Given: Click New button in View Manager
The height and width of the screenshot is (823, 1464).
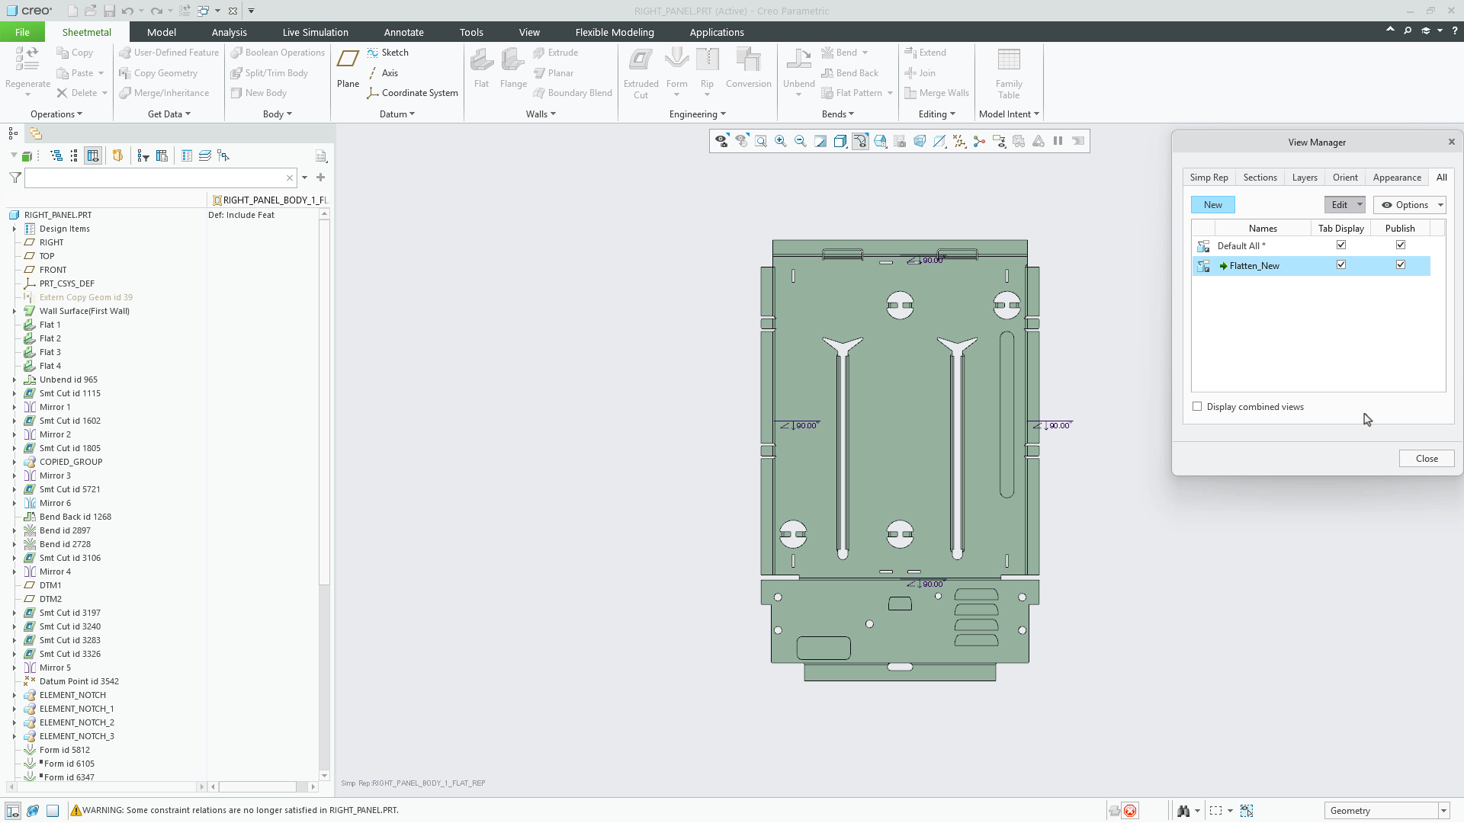Looking at the screenshot, I should (1213, 205).
